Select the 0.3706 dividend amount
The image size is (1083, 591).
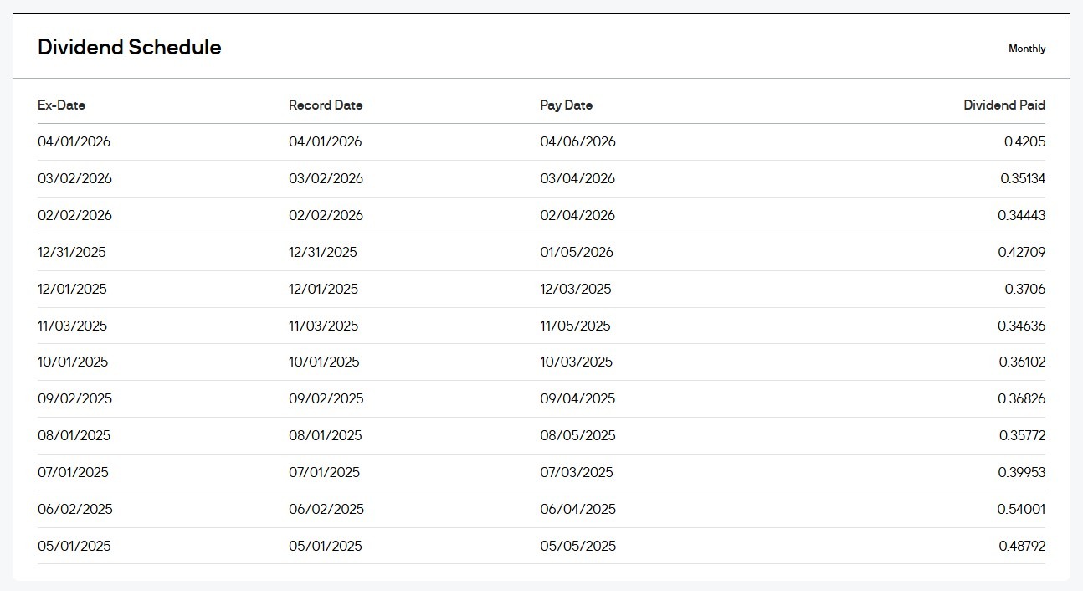pyautogui.click(x=1024, y=290)
